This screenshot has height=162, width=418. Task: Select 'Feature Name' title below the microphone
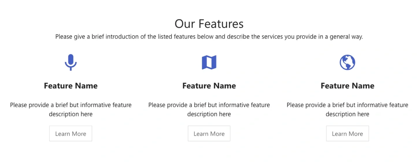[71, 86]
